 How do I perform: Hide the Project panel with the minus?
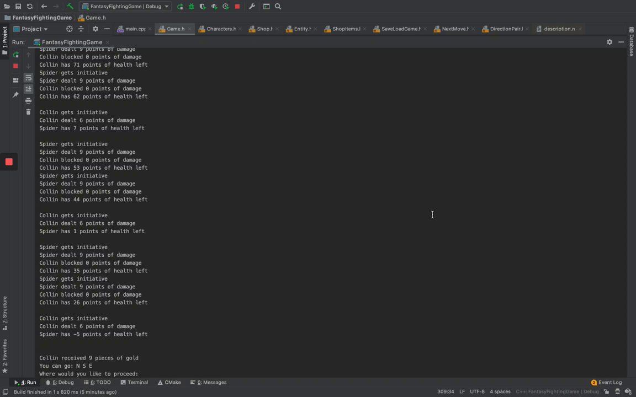pos(107,29)
